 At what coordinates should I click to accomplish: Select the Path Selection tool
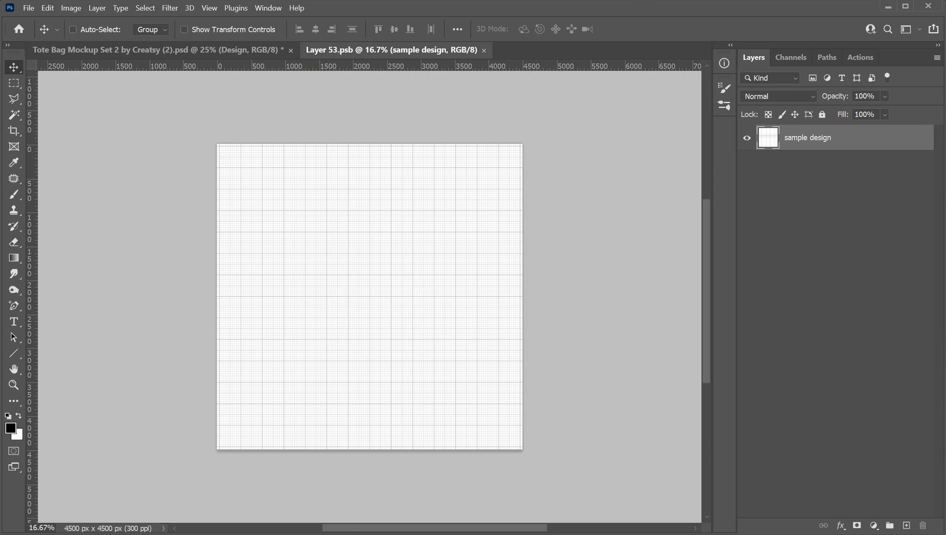tap(14, 337)
